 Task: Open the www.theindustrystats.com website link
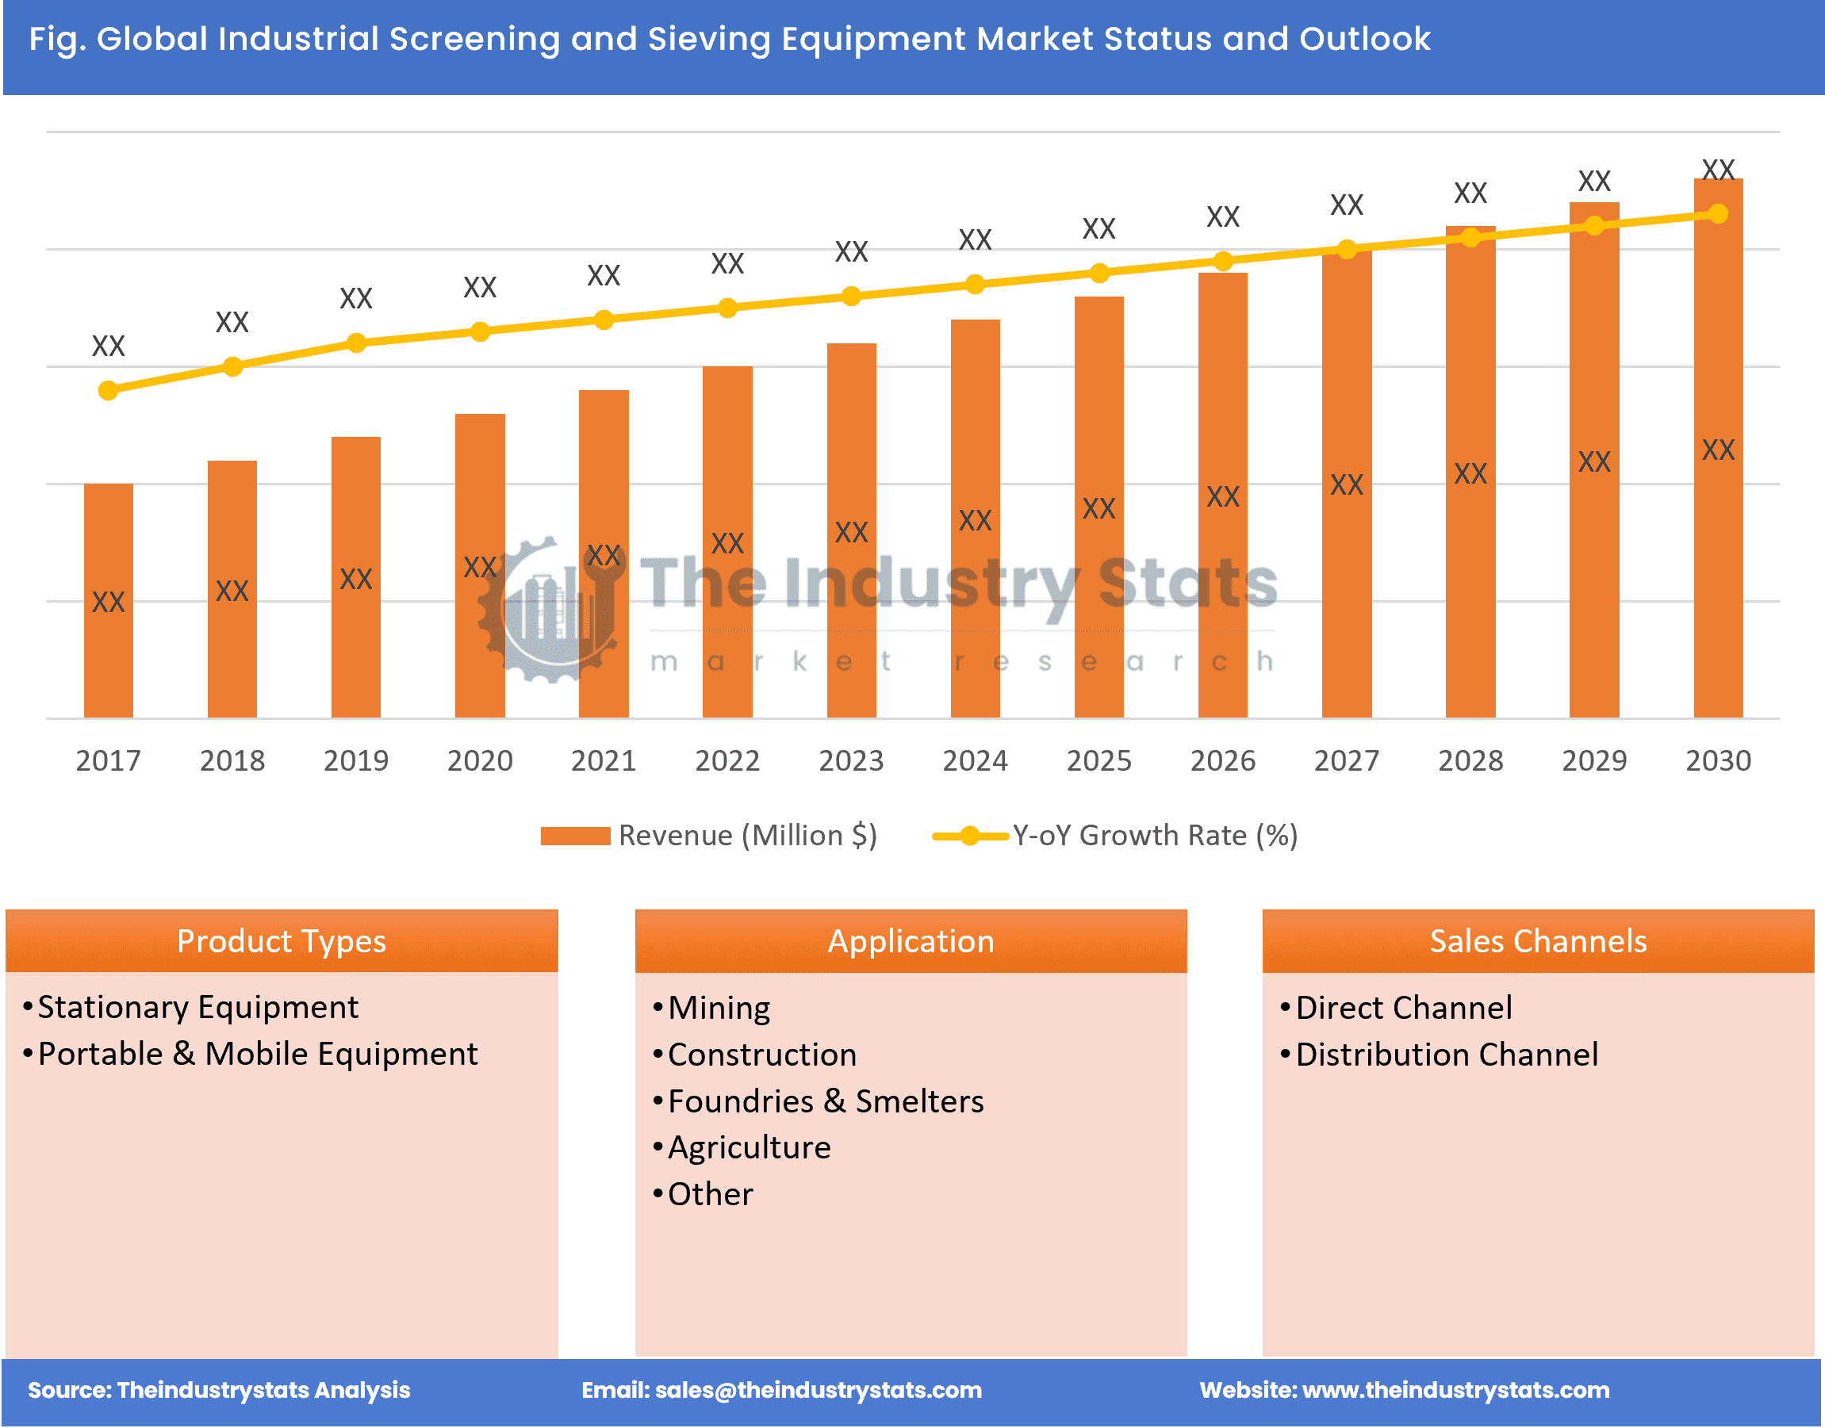tap(1456, 1392)
